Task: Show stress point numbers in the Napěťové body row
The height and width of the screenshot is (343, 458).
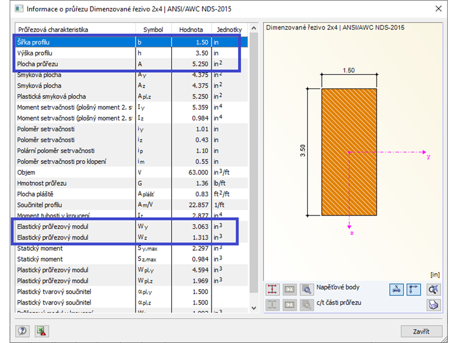Action: coord(289,289)
